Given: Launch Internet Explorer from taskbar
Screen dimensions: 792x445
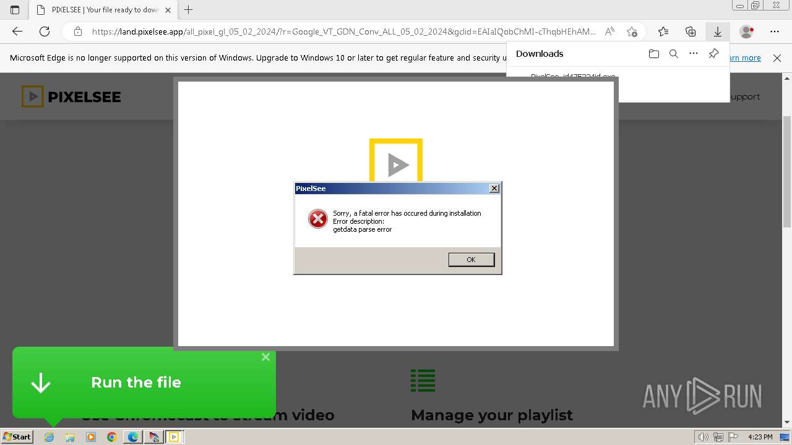Looking at the screenshot, I should [49, 437].
